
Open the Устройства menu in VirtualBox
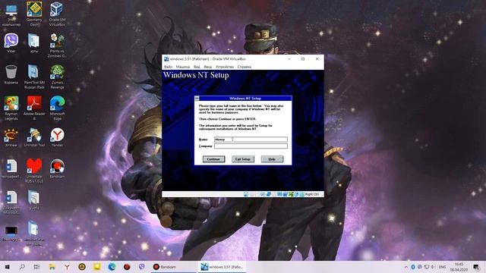pos(225,67)
